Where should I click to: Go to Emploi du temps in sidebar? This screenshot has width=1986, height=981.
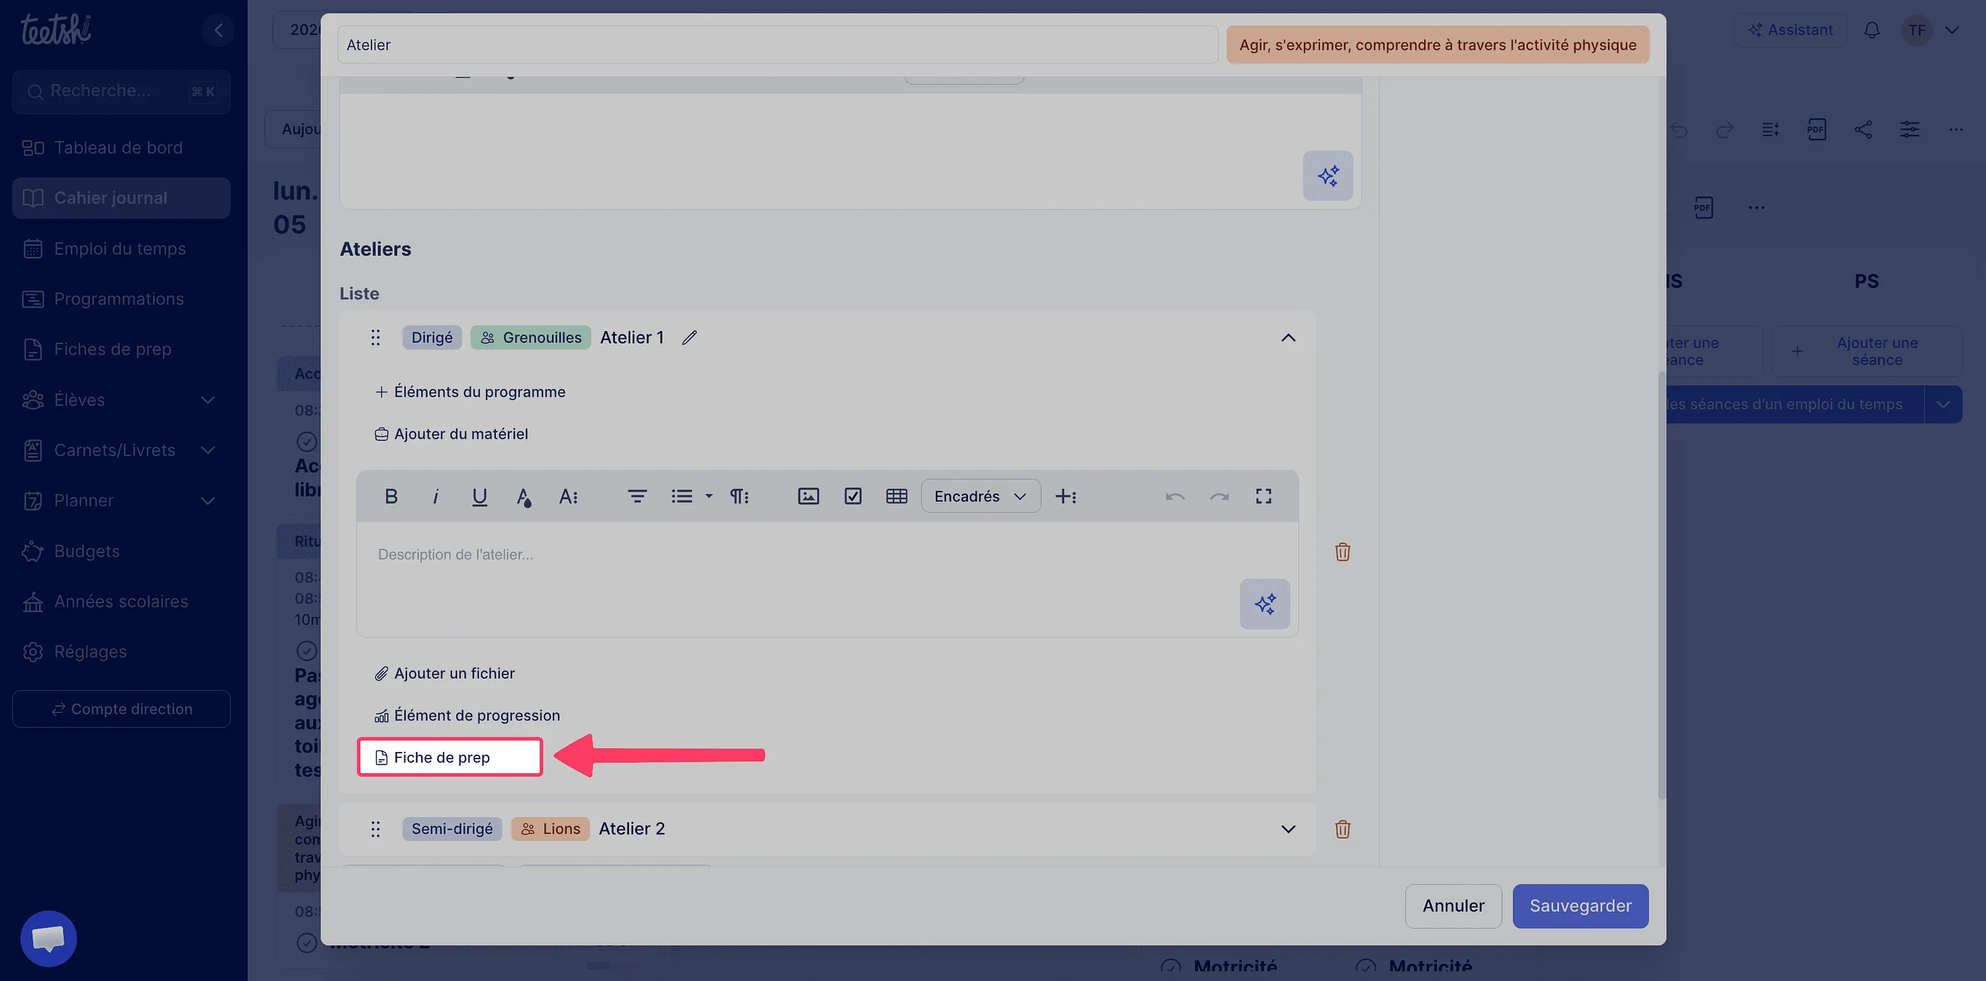click(121, 249)
